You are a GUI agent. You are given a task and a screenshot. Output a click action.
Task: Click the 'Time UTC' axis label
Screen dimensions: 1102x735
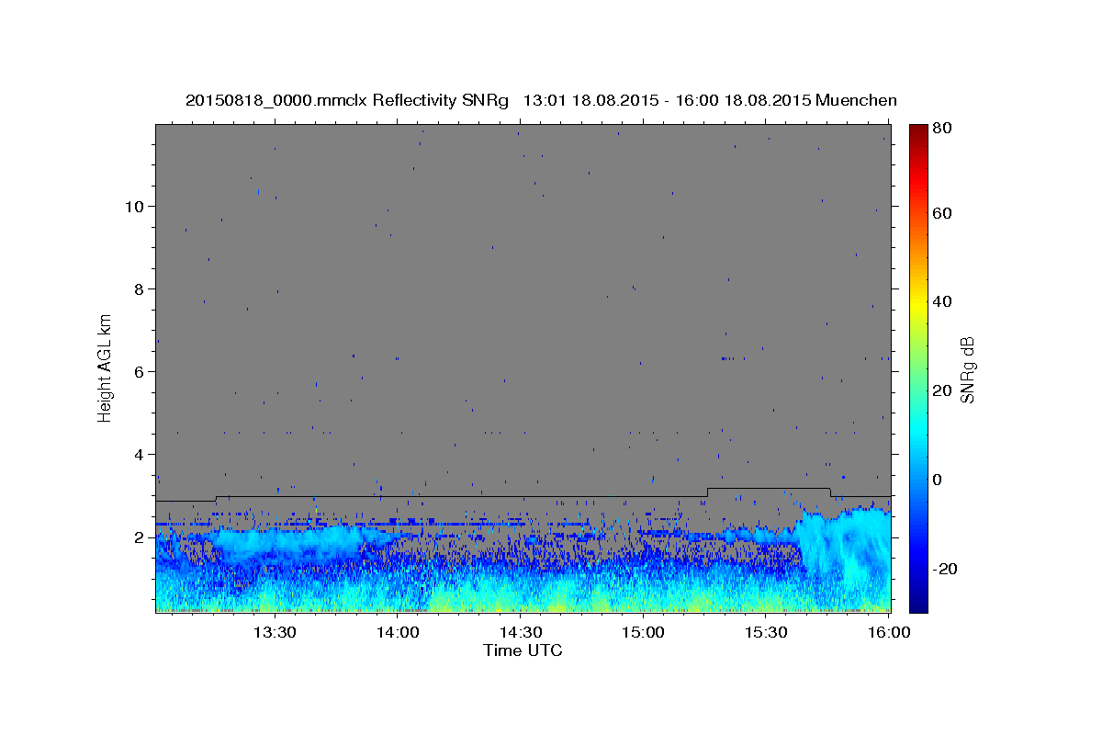point(523,650)
